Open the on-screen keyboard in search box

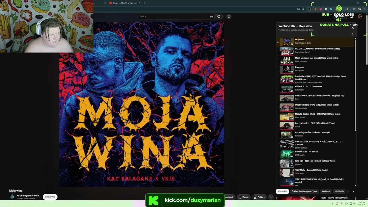click(x=211, y=16)
